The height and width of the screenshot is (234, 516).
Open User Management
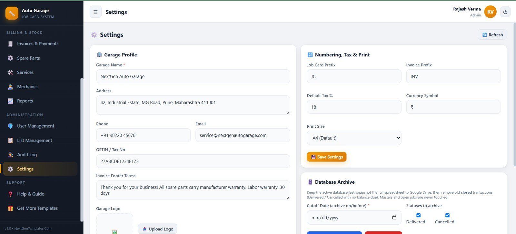point(40,126)
